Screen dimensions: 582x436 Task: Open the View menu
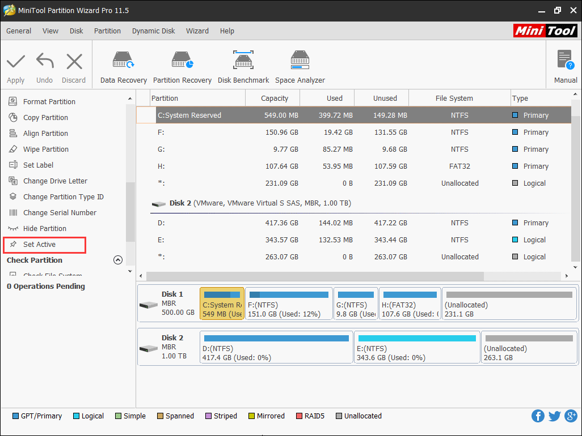(50, 31)
